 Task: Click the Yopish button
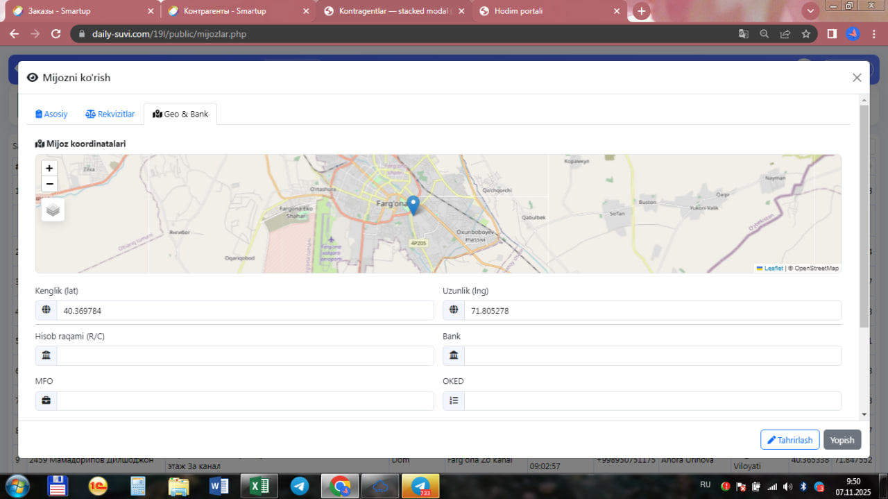[842, 440]
